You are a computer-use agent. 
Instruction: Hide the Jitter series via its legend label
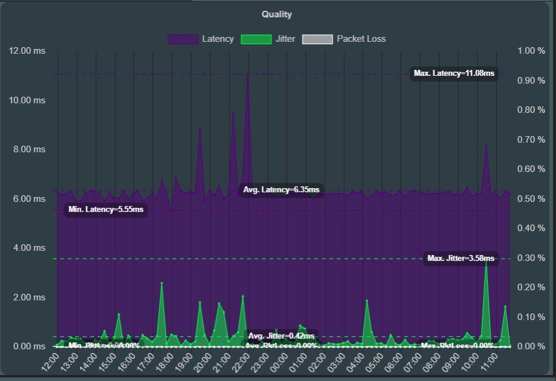click(x=285, y=39)
